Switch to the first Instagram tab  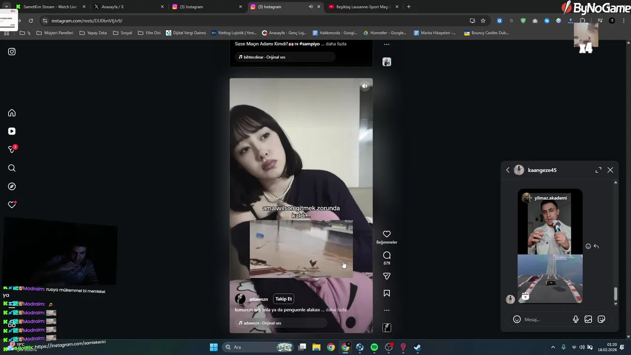pyautogui.click(x=206, y=7)
